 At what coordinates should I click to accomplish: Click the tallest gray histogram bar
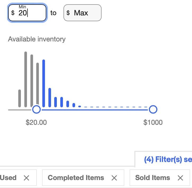click(26, 79)
